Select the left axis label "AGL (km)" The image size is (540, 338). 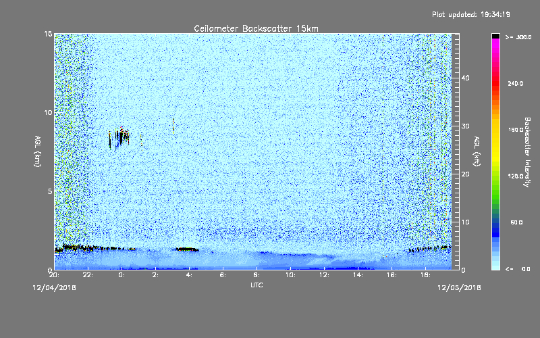pyautogui.click(x=38, y=151)
